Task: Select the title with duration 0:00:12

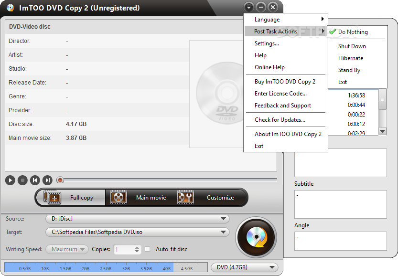Action: pyautogui.click(x=356, y=124)
